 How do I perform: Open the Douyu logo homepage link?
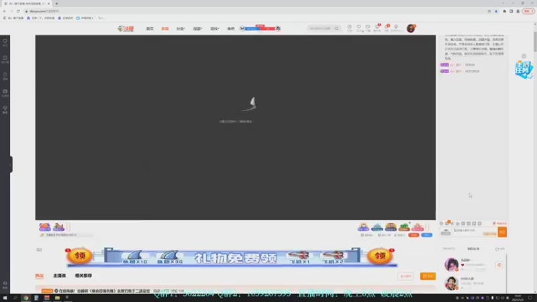click(126, 28)
